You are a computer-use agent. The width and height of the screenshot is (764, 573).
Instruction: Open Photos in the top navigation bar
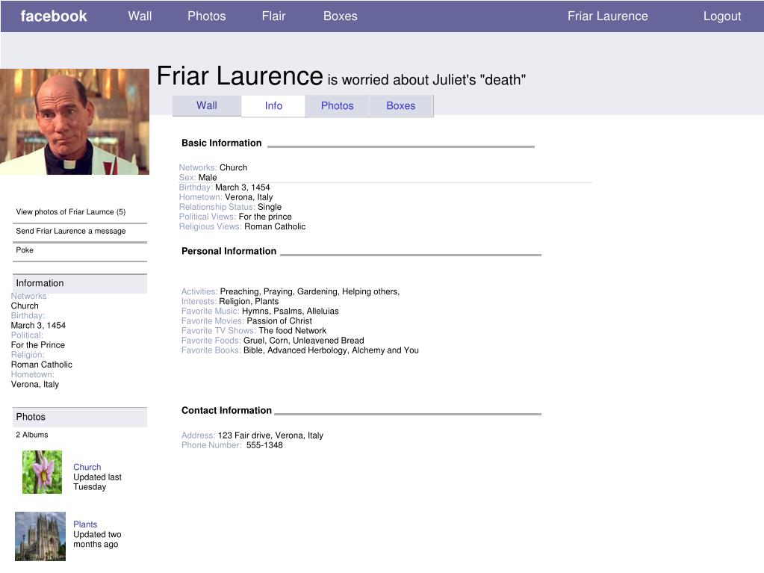click(x=207, y=16)
